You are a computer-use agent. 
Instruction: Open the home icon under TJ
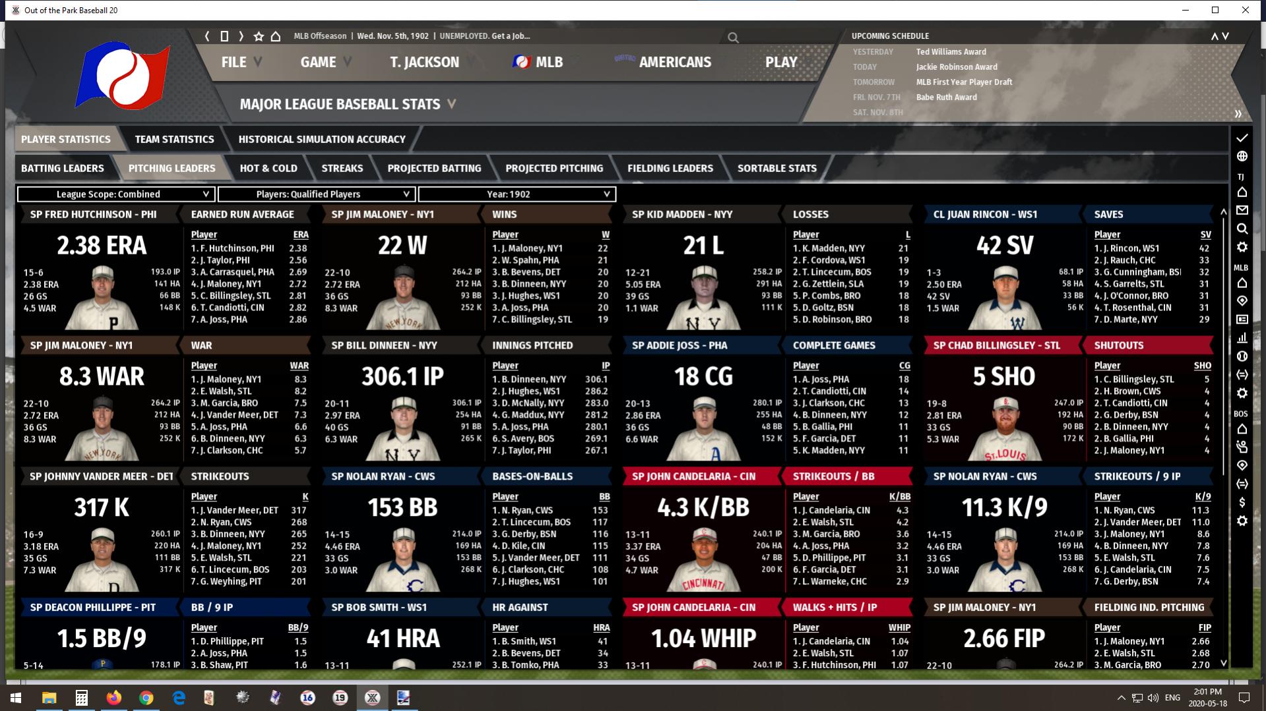click(x=1242, y=192)
